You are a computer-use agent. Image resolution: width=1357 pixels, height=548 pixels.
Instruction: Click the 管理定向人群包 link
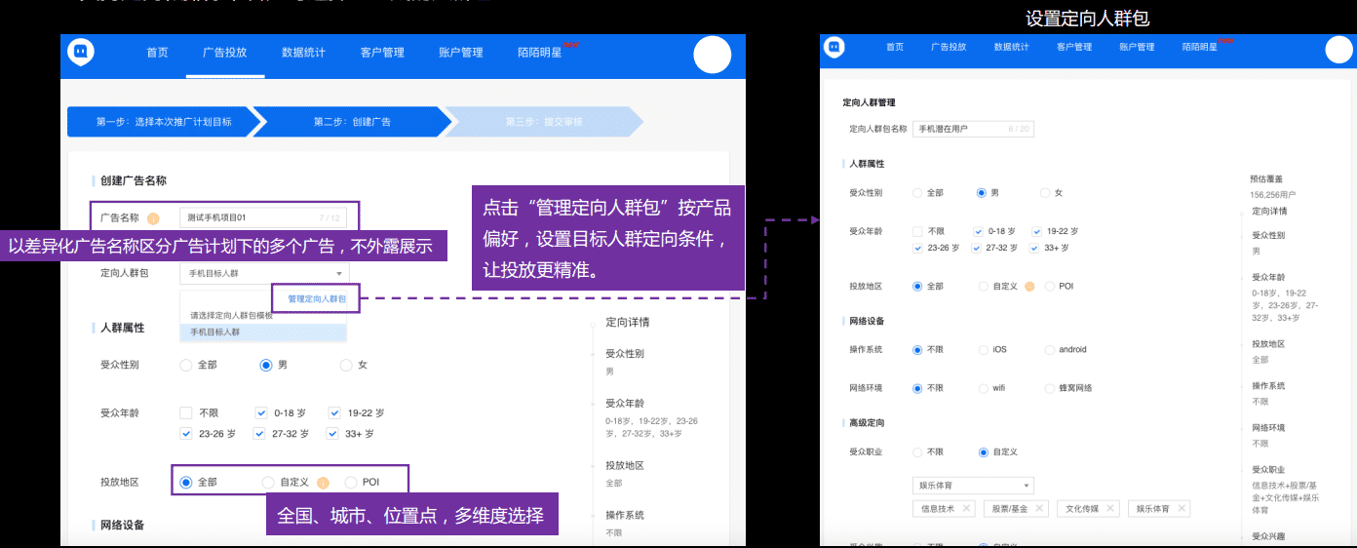click(x=316, y=298)
